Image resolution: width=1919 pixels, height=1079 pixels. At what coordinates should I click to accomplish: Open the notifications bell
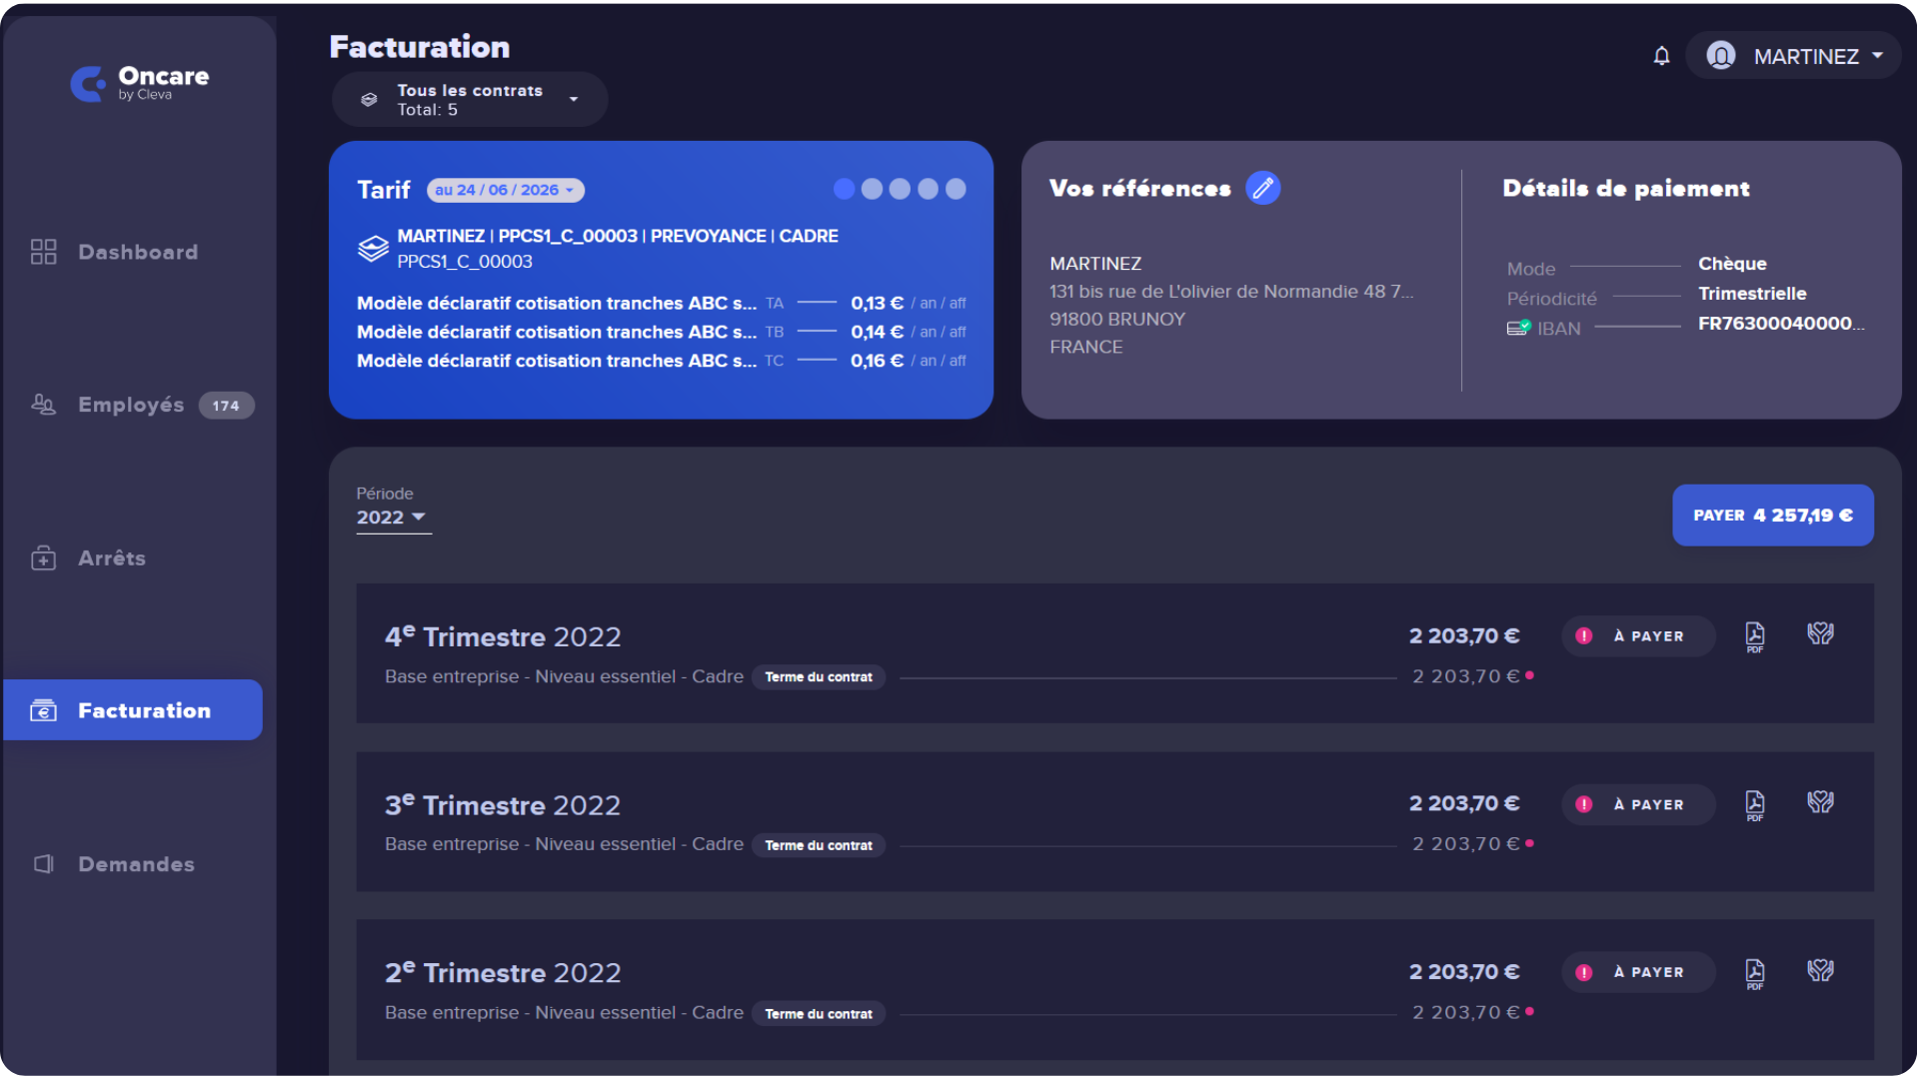(x=1661, y=56)
